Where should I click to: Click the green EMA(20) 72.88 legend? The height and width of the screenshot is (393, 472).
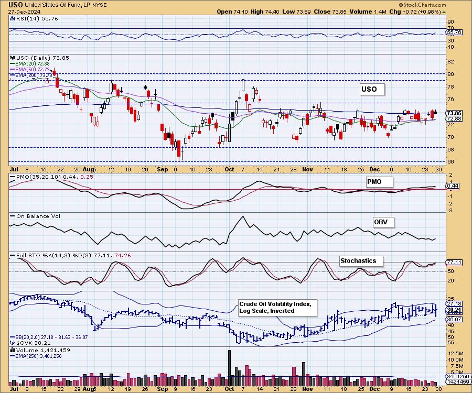pyautogui.click(x=30, y=64)
